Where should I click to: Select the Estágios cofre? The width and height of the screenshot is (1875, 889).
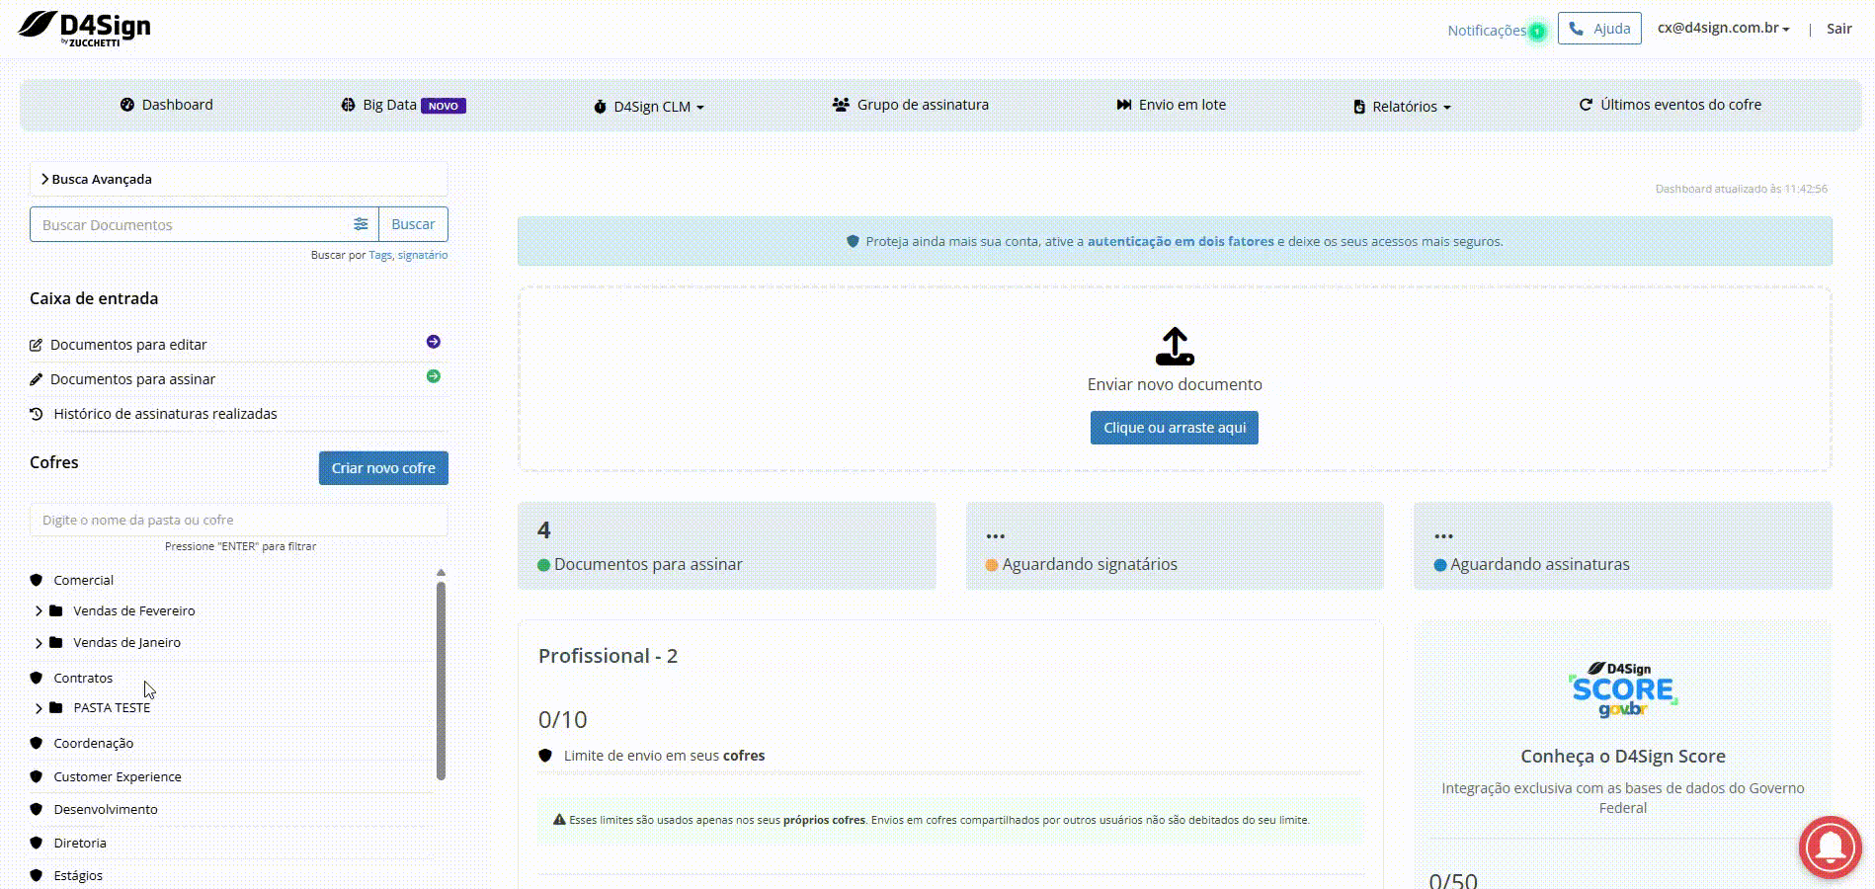point(78,875)
